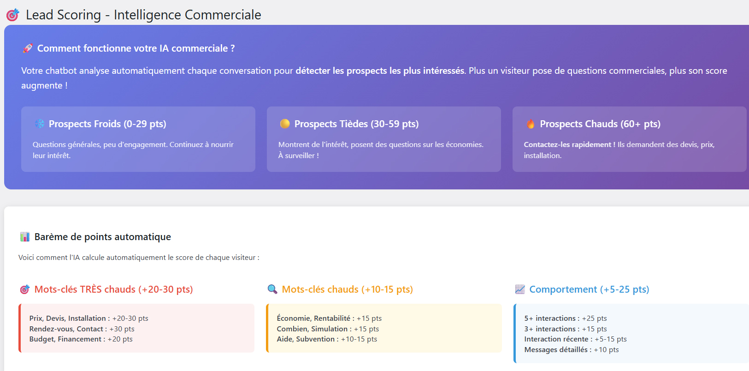This screenshot has width=749, height=371.
Task: Click the row Interaction récente : +5-15 pts
Action: tap(576, 339)
